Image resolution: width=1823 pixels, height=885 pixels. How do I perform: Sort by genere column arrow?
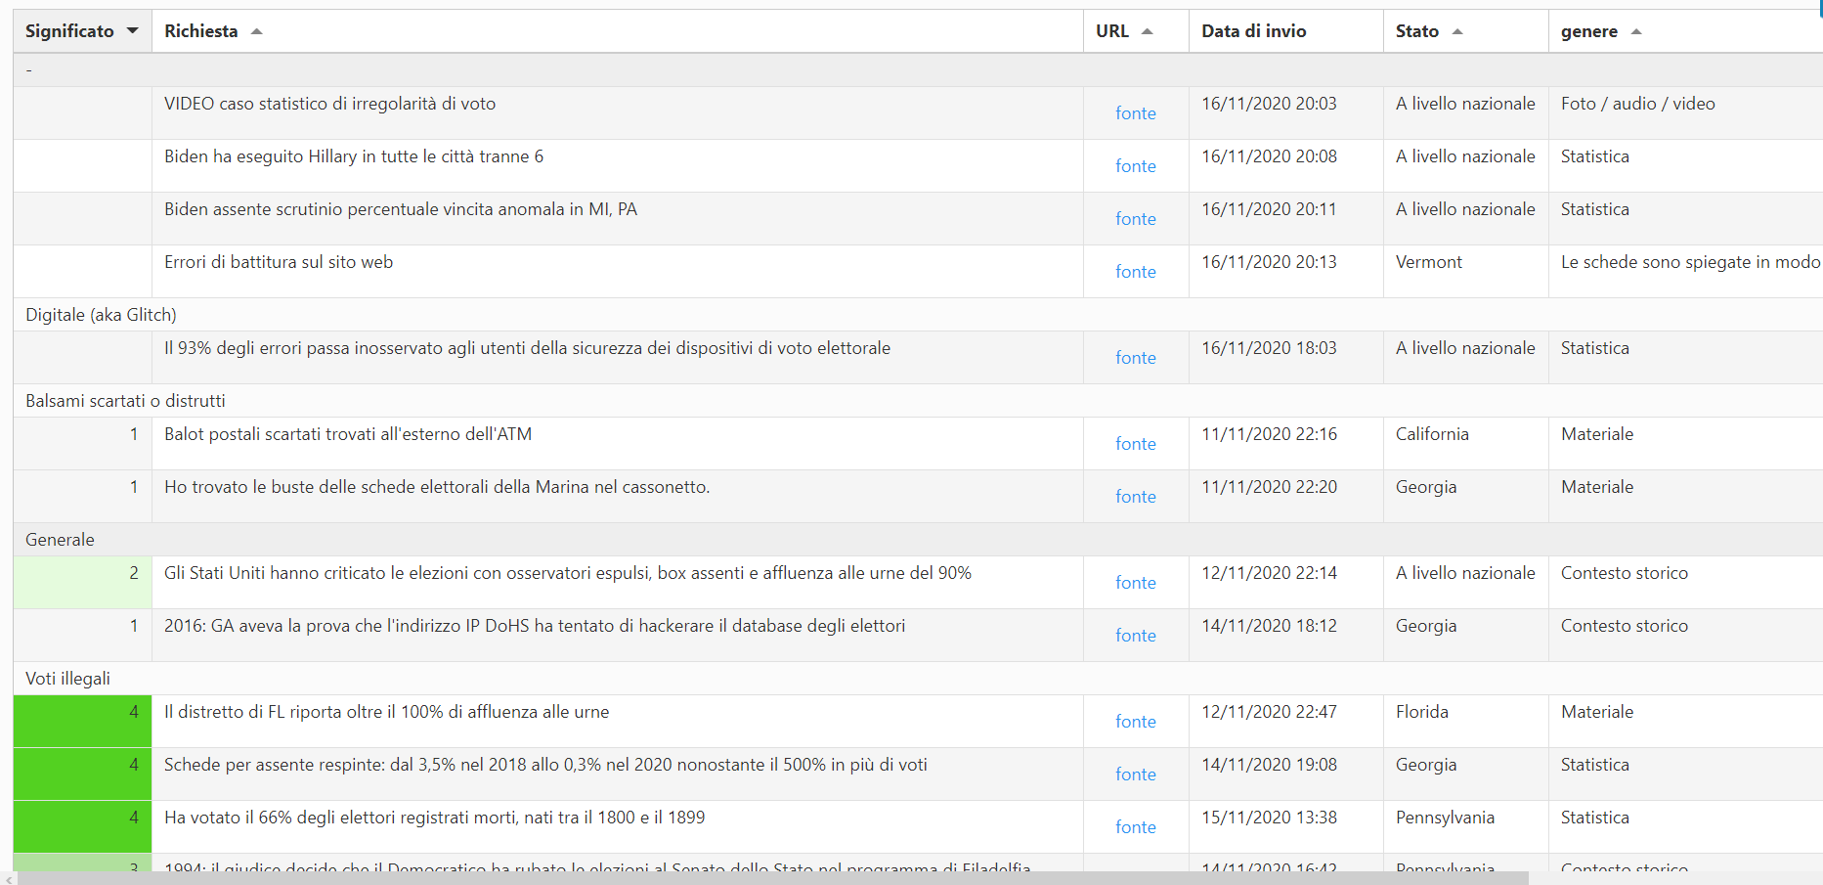(x=1636, y=32)
